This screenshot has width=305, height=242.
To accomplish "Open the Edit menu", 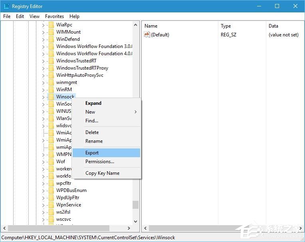I will click(20, 16).
